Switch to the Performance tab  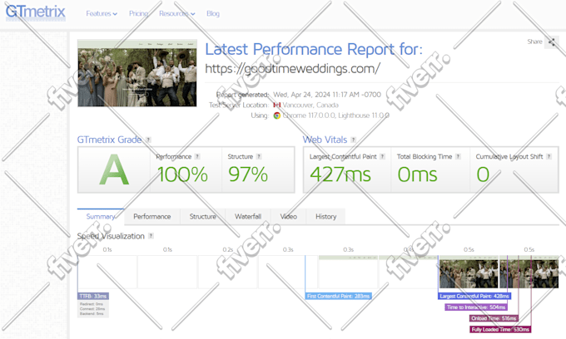click(152, 217)
